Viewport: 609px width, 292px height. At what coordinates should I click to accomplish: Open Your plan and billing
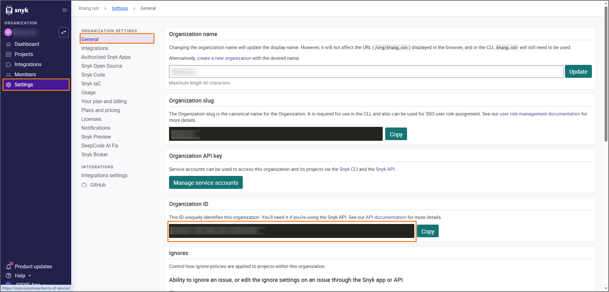pos(104,101)
